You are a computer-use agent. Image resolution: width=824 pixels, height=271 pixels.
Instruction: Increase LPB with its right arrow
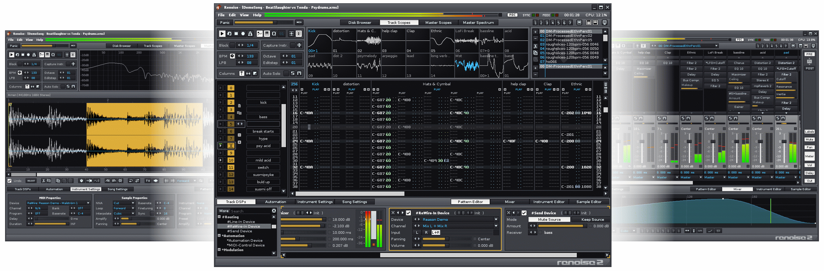tap(243, 63)
